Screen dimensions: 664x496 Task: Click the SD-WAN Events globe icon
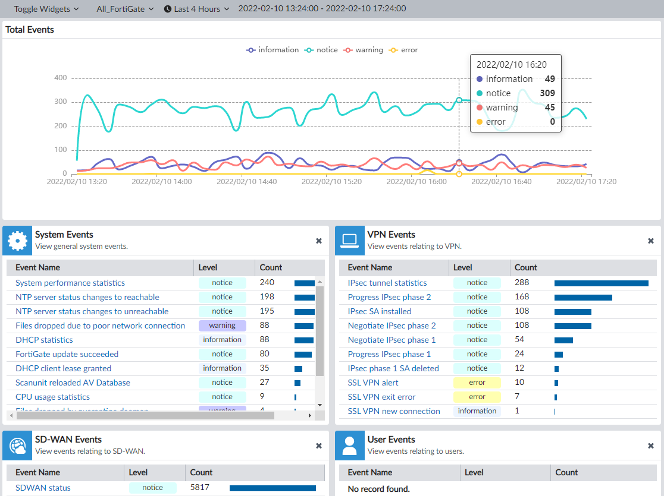pos(17,446)
